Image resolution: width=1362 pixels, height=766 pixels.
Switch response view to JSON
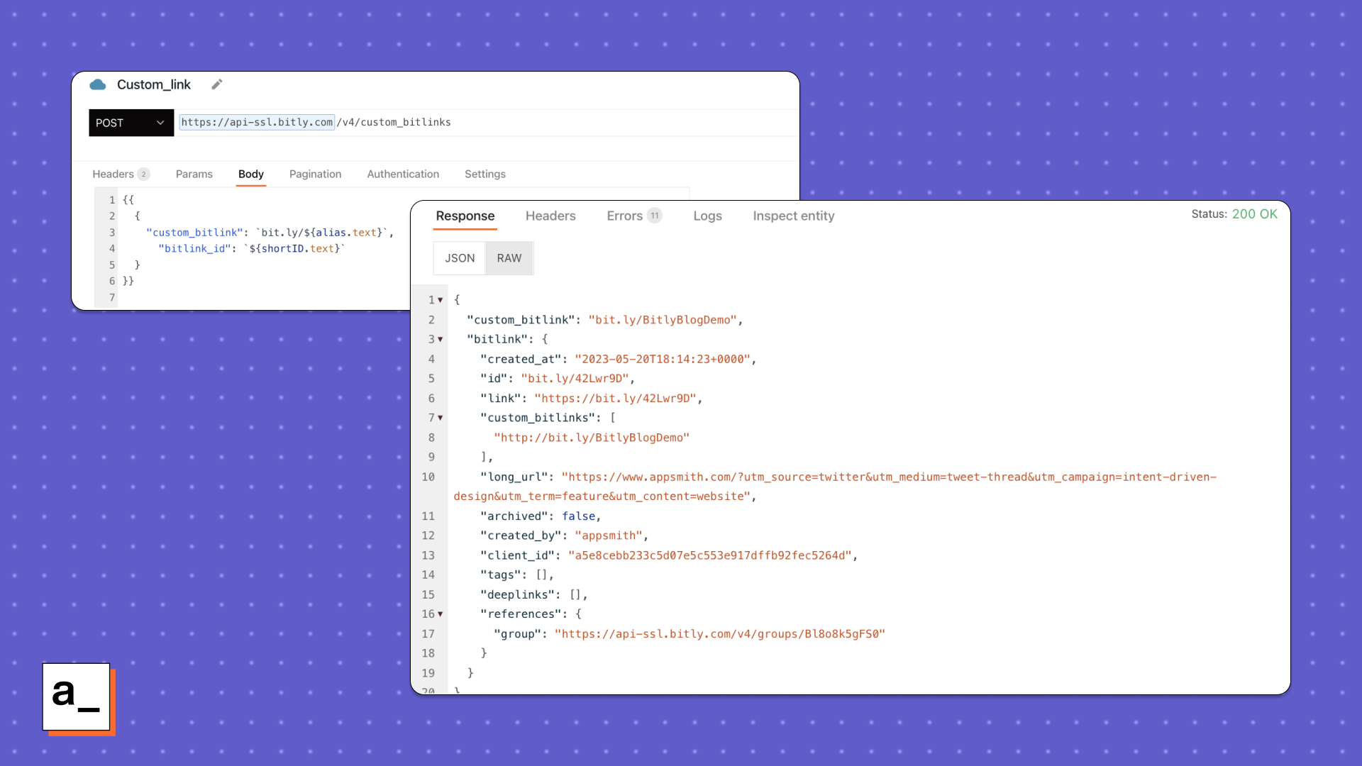click(460, 258)
